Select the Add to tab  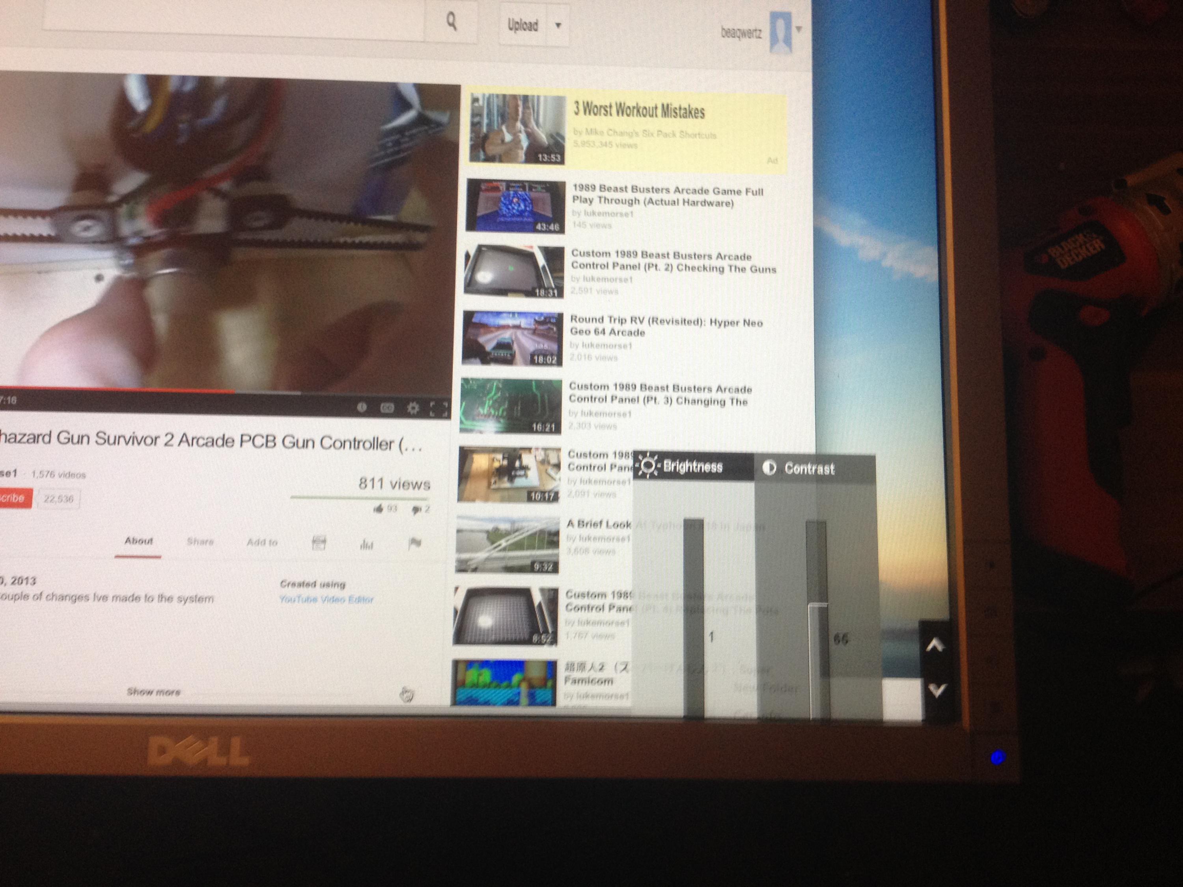(262, 542)
